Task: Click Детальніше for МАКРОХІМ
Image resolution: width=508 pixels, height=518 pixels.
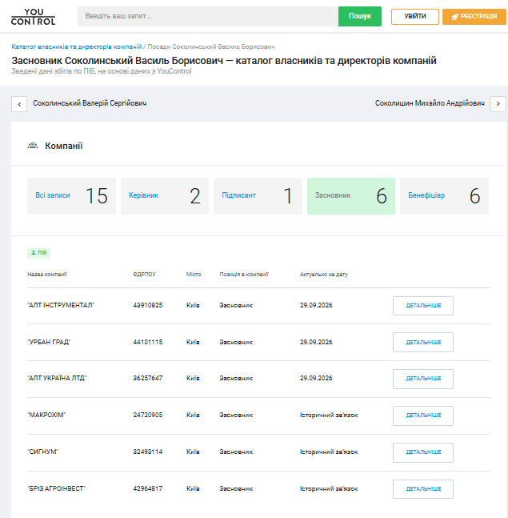Action: point(423,416)
